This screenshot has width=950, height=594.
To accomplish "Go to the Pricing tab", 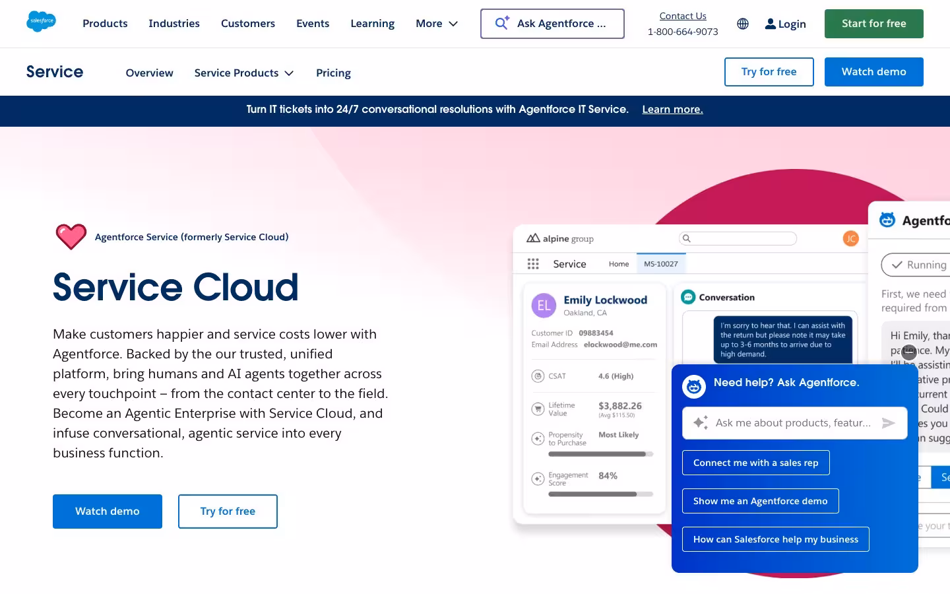I will (333, 73).
